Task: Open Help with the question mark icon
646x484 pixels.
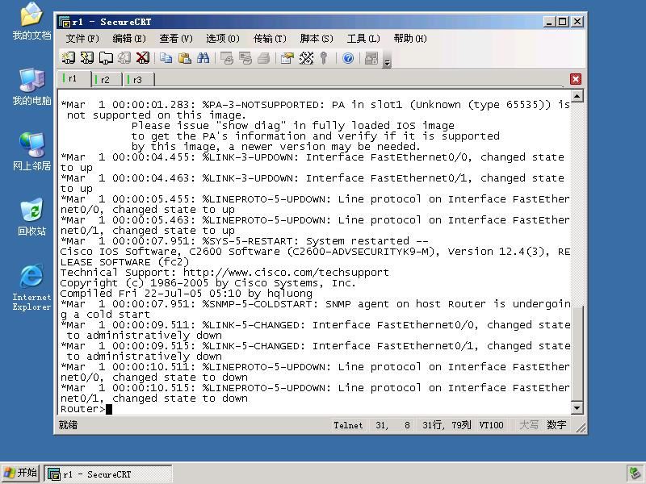Action: pos(348,58)
